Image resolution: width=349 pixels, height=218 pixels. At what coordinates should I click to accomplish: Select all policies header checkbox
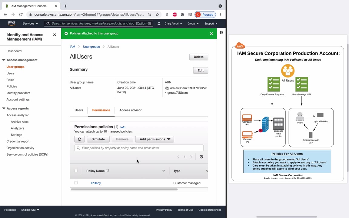pos(76,171)
